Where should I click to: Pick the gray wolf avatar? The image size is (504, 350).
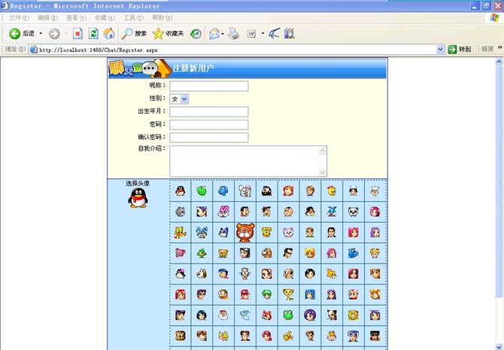coord(180,212)
